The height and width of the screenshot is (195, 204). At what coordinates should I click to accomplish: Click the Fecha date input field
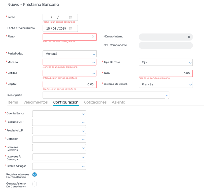60,17
